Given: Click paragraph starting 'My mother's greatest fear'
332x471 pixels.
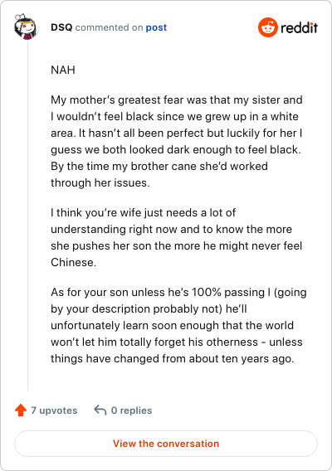Looking at the screenshot, I should [177, 141].
